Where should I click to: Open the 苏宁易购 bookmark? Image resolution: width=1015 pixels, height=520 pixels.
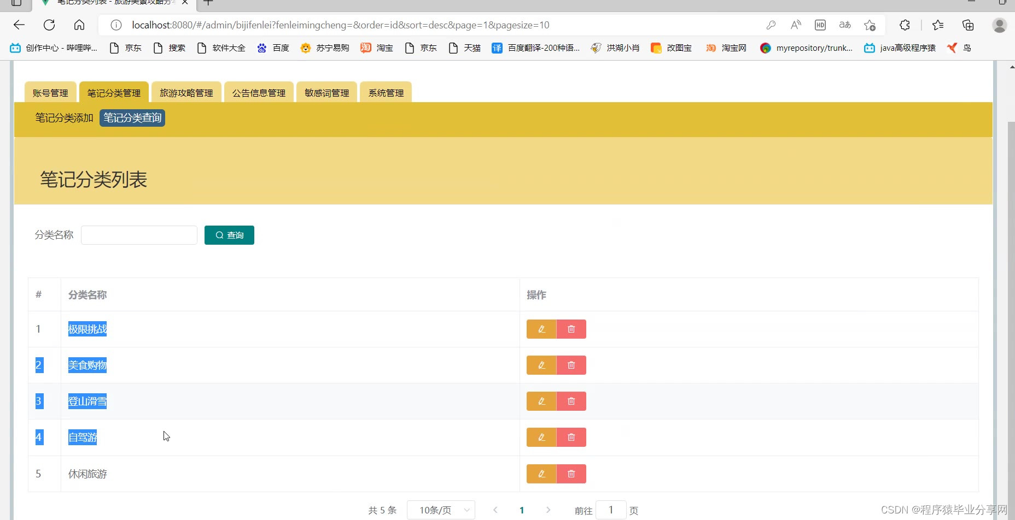(325, 48)
